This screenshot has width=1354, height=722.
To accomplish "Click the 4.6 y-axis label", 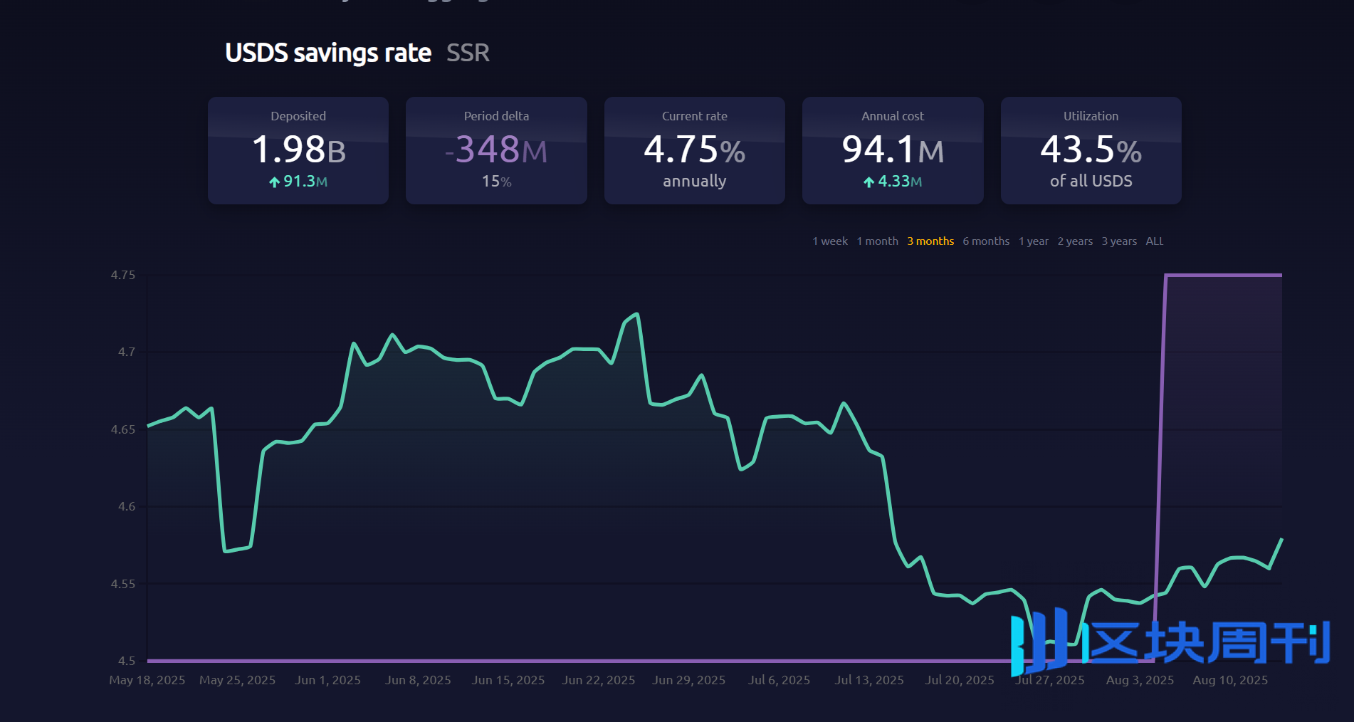I will (126, 506).
